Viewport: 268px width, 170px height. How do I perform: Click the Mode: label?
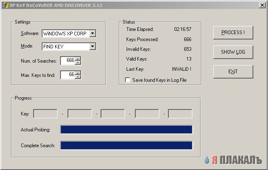click(x=27, y=46)
